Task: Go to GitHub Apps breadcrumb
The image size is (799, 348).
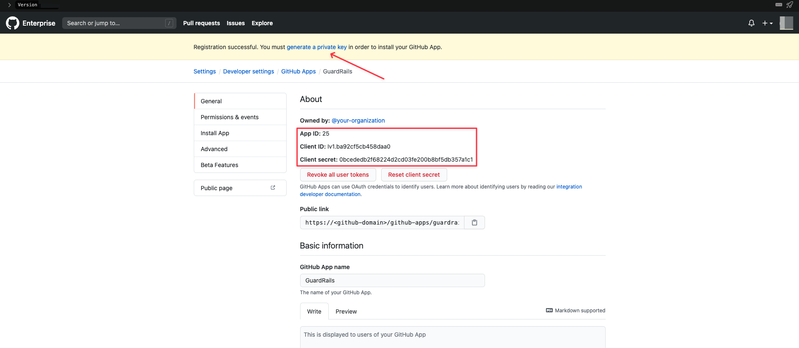Action: [298, 71]
